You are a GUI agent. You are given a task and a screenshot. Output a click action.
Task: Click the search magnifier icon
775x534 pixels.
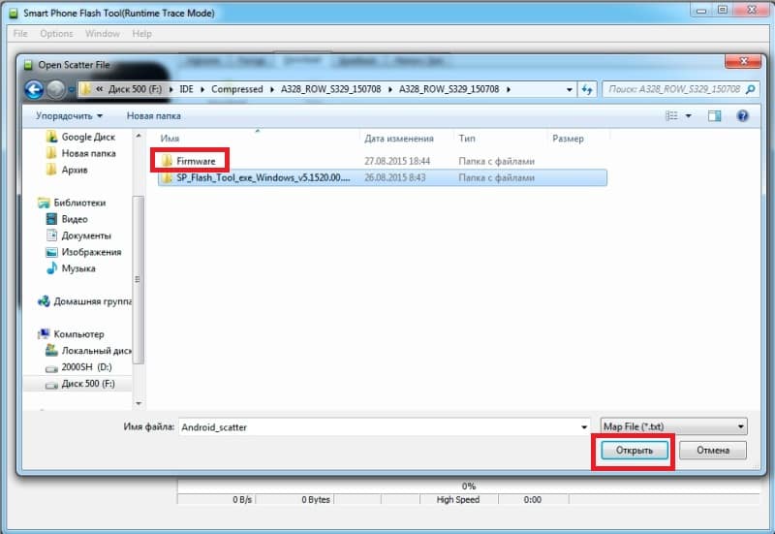(750, 89)
